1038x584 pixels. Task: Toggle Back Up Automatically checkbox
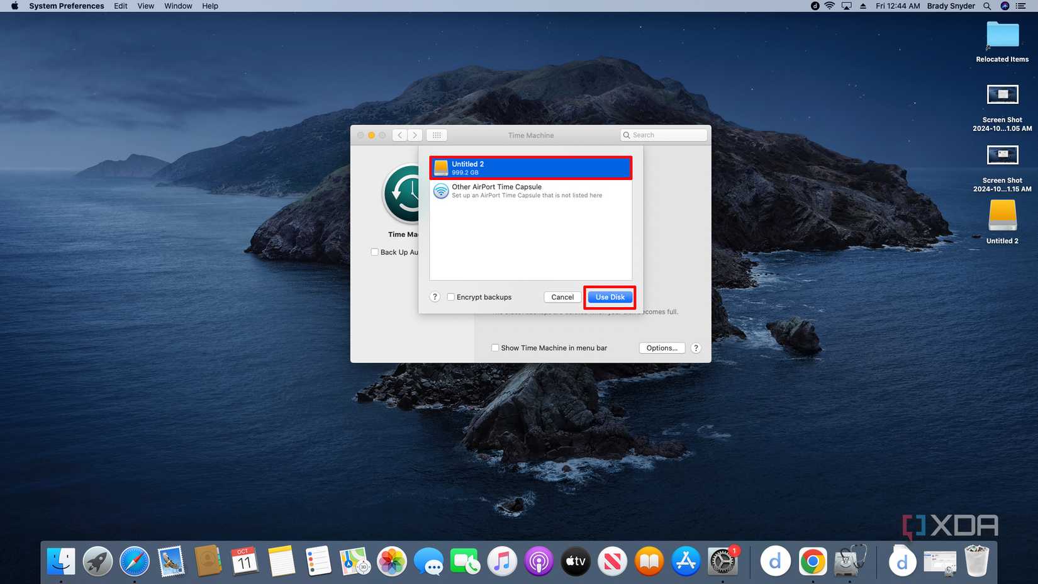pyautogui.click(x=374, y=252)
